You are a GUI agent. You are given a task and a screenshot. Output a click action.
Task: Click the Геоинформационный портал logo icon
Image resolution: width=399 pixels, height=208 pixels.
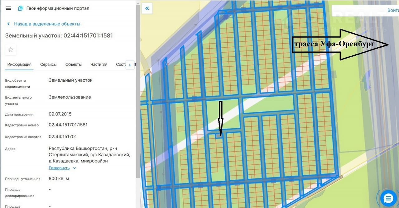[21, 8]
